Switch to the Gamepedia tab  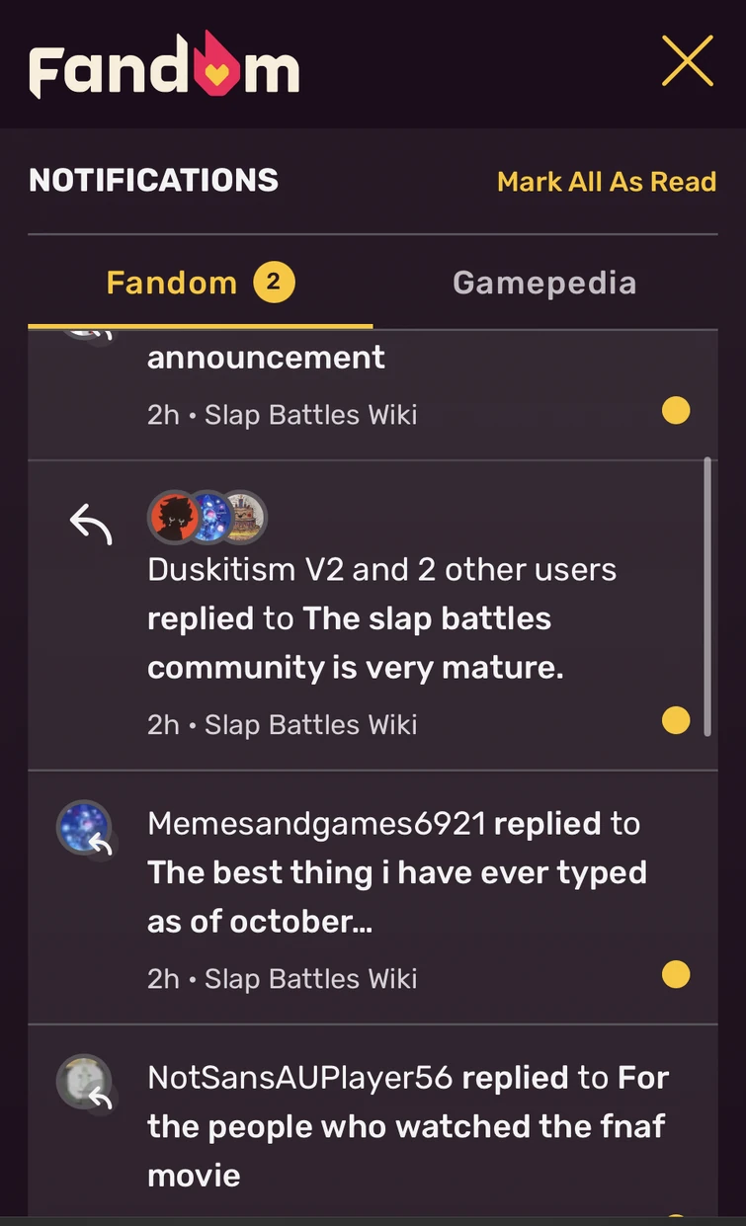tap(543, 283)
